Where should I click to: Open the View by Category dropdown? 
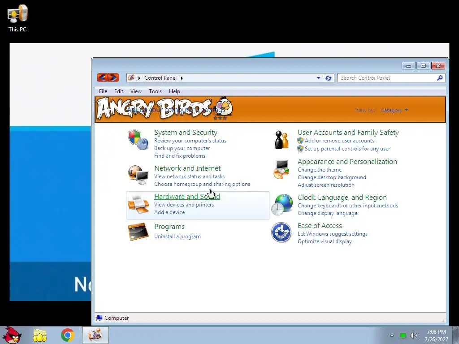[394, 110]
